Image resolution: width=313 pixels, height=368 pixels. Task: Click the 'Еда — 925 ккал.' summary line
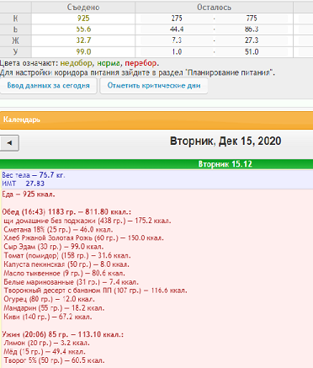coord(29,195)
